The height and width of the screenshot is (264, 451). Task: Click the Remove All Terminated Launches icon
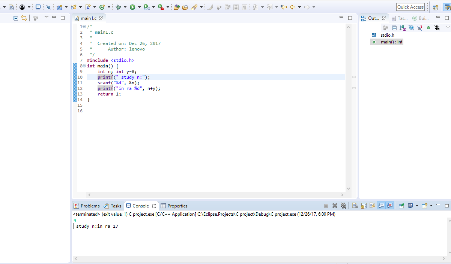click(x=344, y=206)
